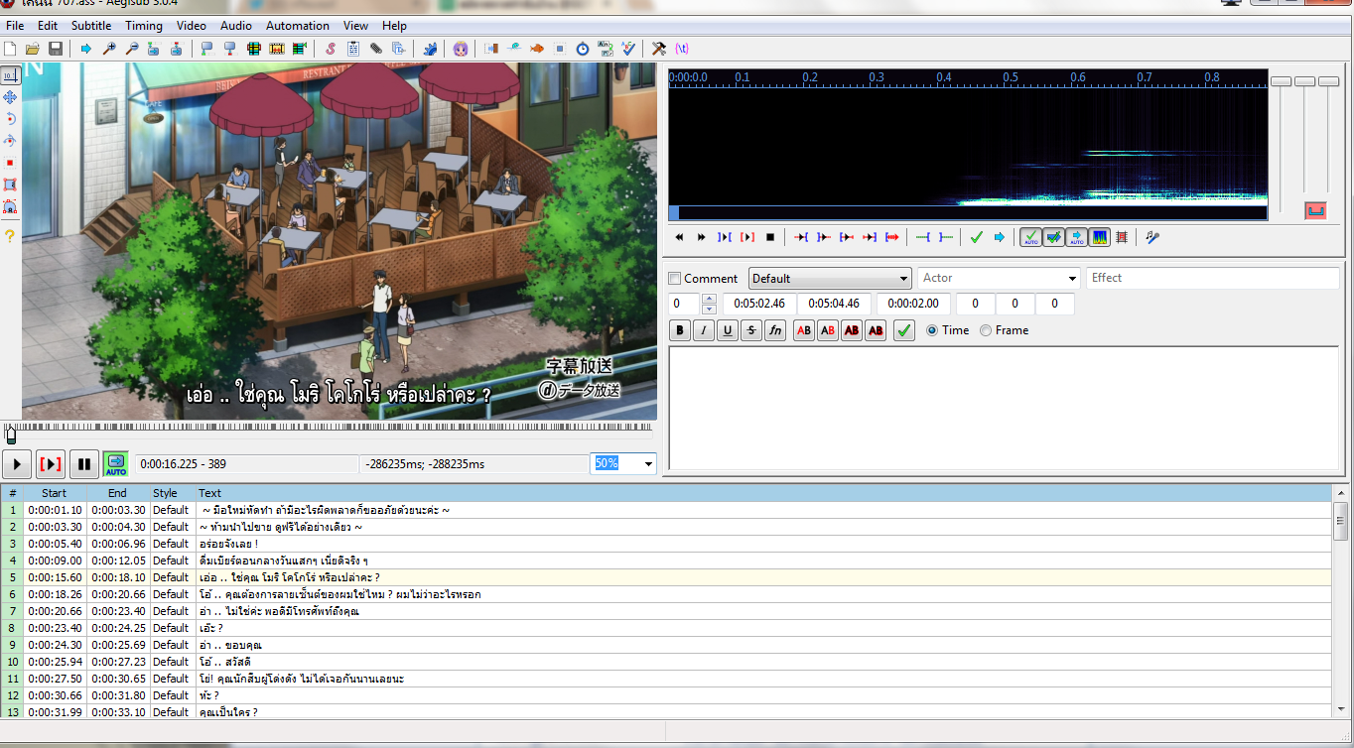
Task: Enable the Comment checkbox
Action: [676, 279]
